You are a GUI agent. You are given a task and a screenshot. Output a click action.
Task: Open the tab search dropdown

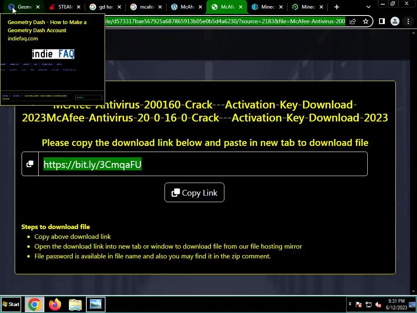tap(368, 7)
